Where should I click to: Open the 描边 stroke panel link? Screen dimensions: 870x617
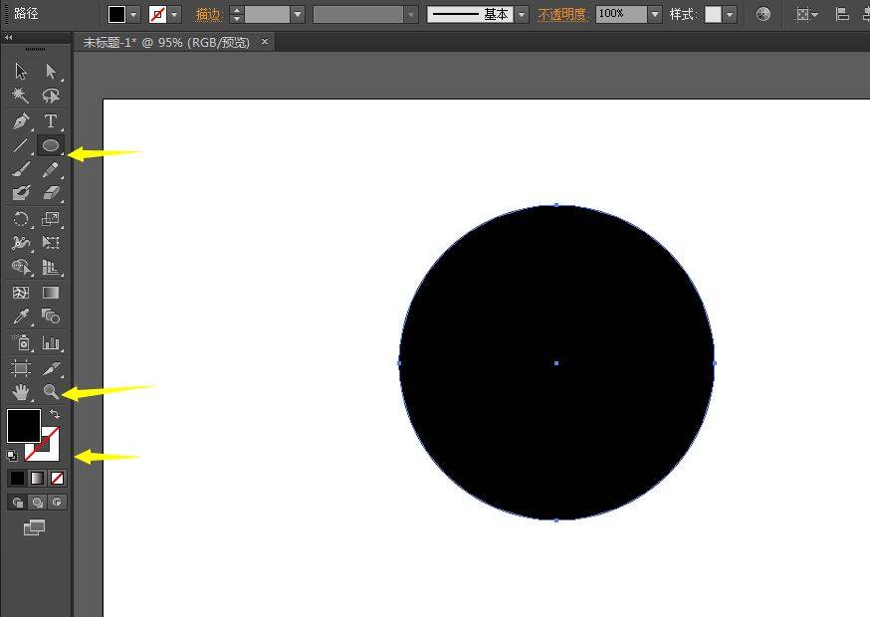(x=208, y=15)
